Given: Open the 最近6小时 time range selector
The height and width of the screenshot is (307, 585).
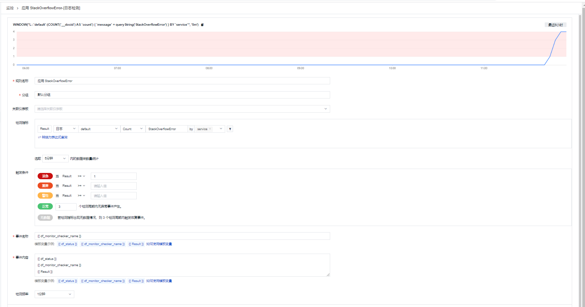Looking at the screenshot, I should click(x=555, y=25).
